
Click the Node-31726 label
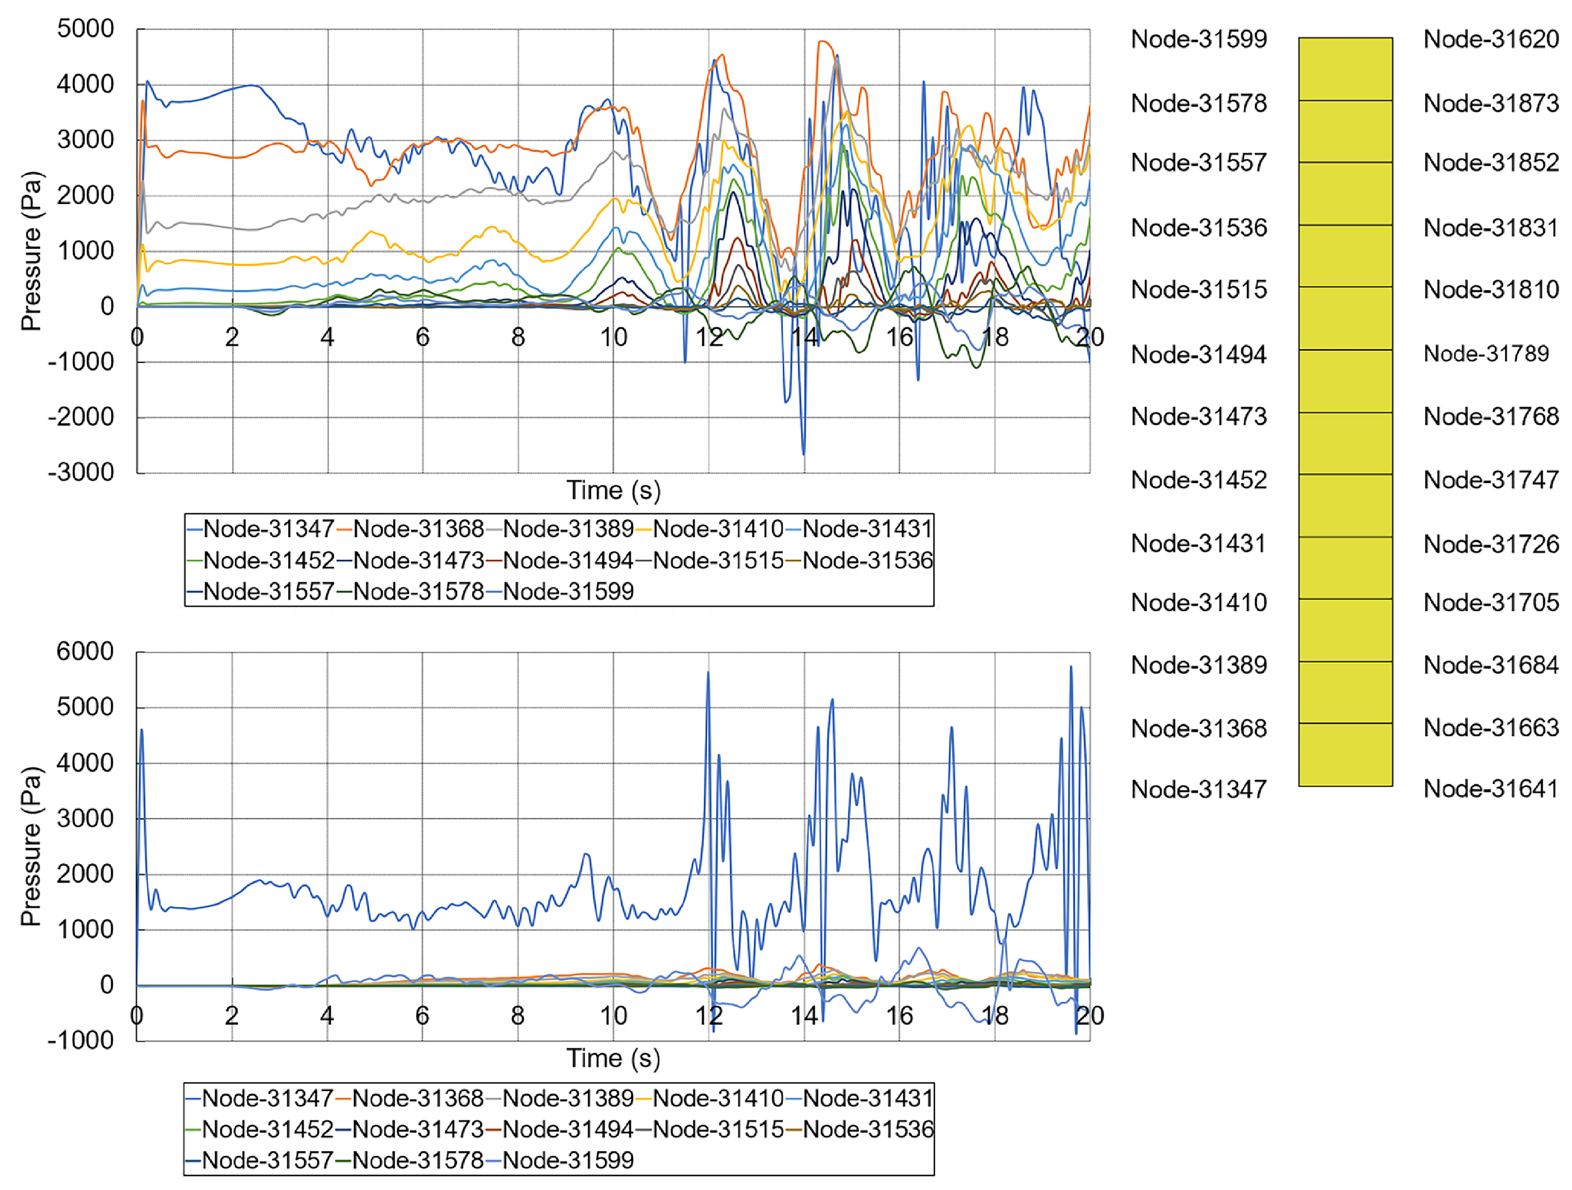(1491, 544)
